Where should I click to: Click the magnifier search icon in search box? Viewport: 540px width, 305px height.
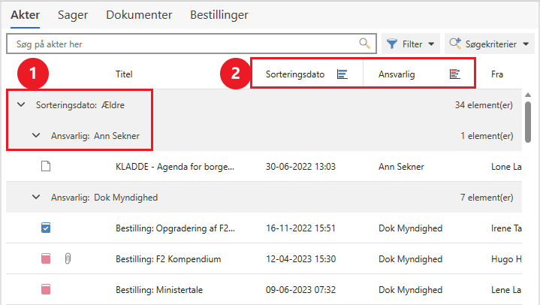tap(364, 44)
